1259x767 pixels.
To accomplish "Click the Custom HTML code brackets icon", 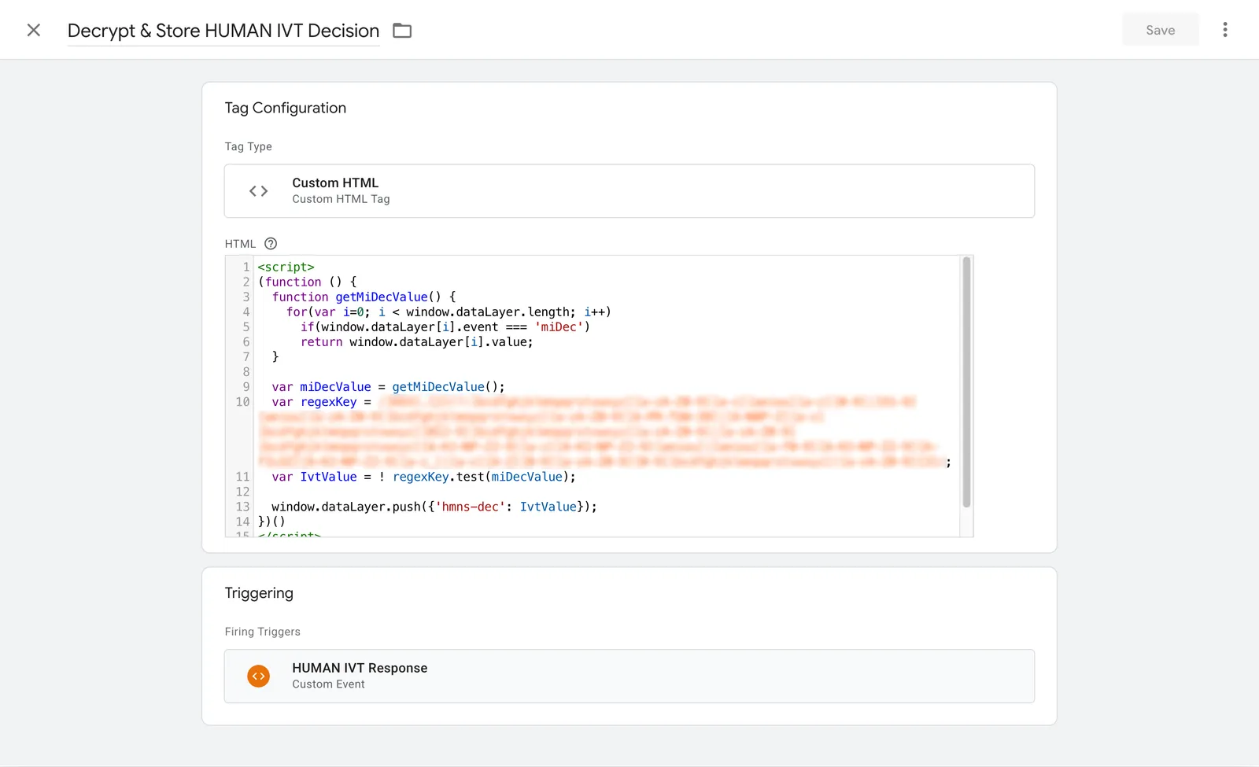I will (x=258, y=191).
